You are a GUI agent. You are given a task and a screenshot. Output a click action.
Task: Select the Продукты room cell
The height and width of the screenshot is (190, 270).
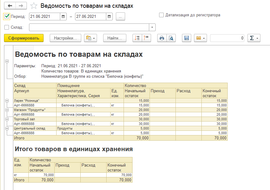90,128
